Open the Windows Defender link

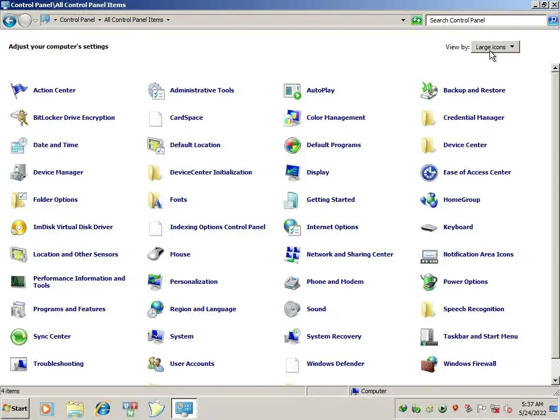pyautogui.click(x=335, y=364)
